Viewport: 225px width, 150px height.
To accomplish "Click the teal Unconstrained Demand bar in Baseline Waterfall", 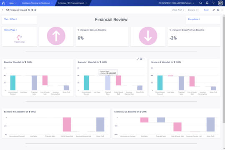I will click(x=13, y=83).
